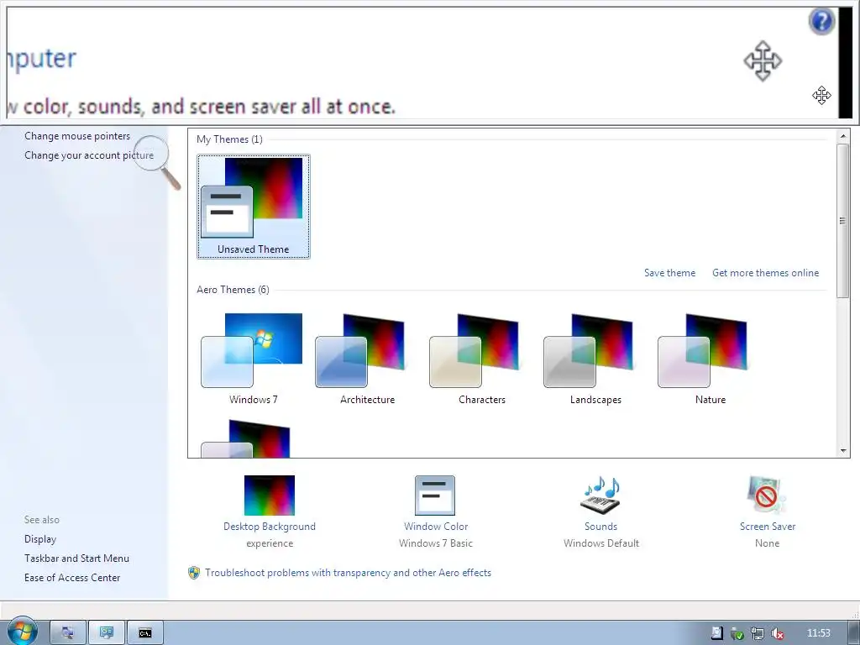Click the 'My Themes (1)' group header
860x645 pixels.
(x=229, y=139)
